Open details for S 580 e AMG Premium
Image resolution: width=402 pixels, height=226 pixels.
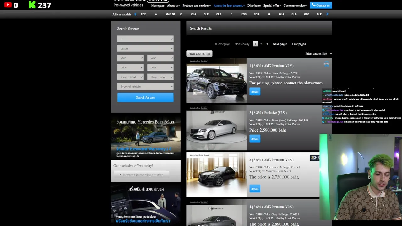255,92
